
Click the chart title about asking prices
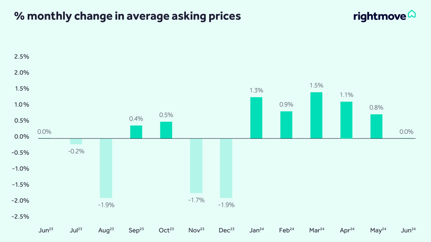pos(128,16)
